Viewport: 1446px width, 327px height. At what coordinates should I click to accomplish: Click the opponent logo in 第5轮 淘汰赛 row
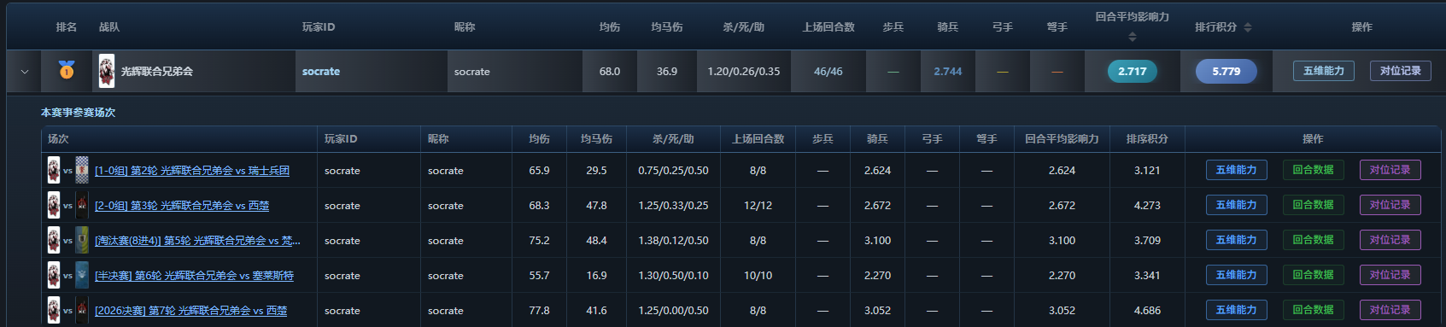[82, 240]
